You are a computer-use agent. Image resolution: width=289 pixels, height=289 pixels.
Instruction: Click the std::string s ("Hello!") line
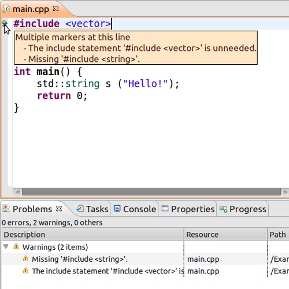108,84
